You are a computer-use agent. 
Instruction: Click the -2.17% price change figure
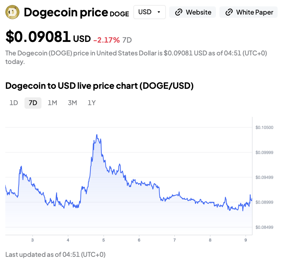click(106, 40)
